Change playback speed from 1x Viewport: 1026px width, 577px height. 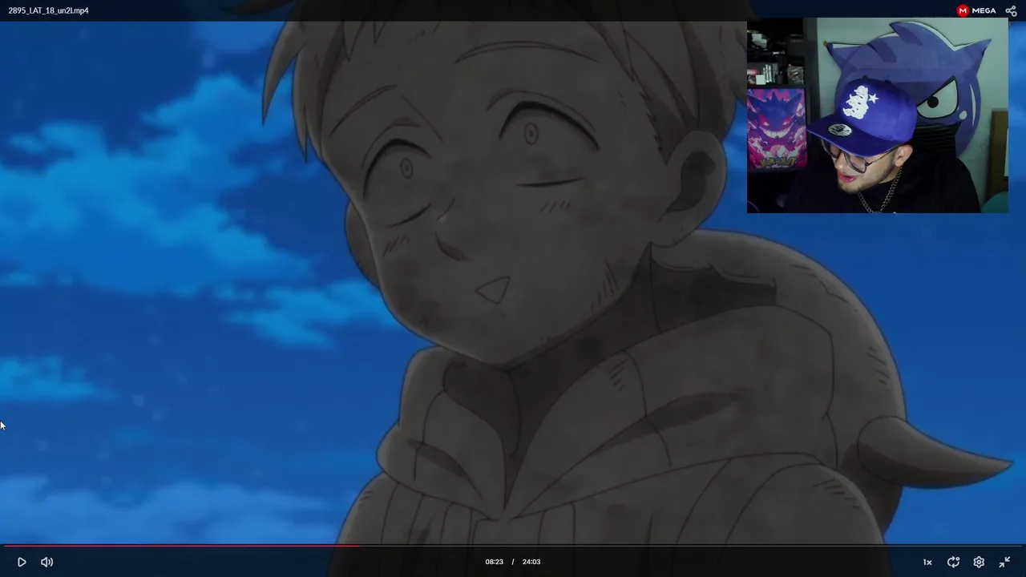(x=927, y=562)
